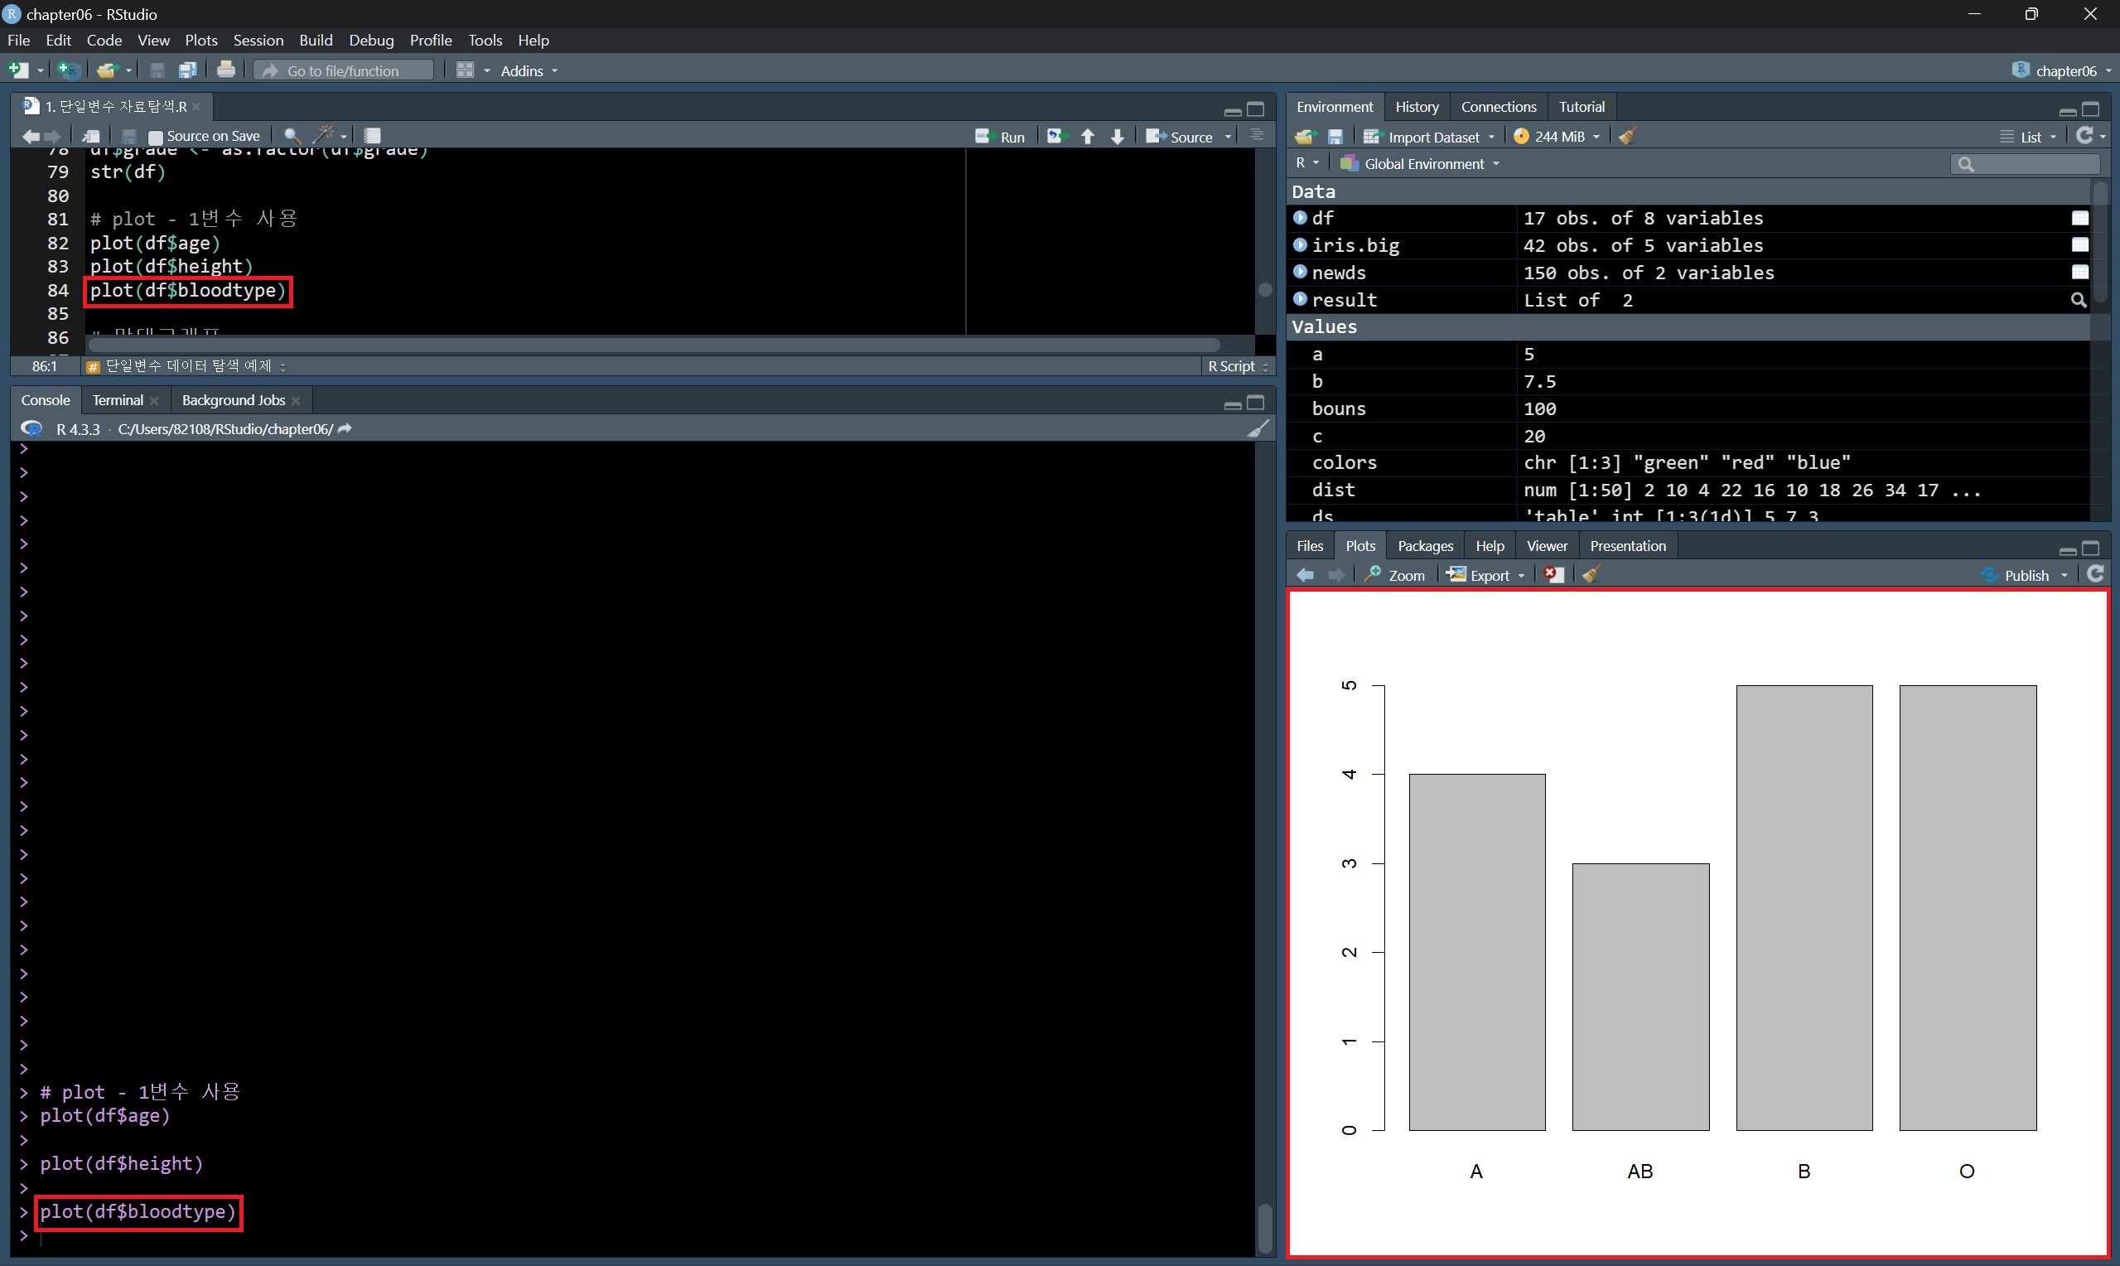Expand the iris.big object details
Screen dimensions: 2120x1266
(1300, 246)
